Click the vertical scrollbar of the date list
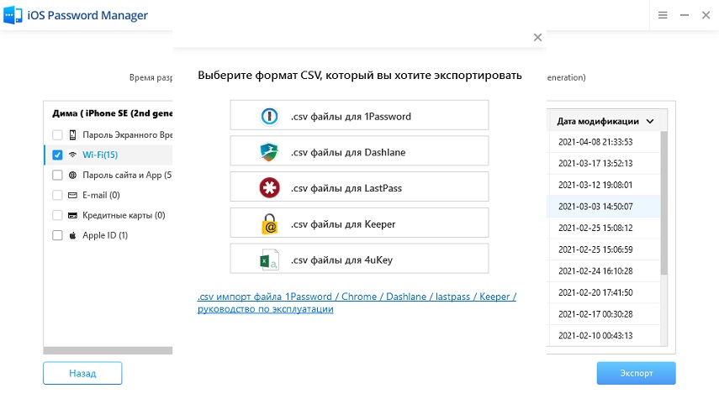Screen dimensions: 719x399 tap(663, 202)
